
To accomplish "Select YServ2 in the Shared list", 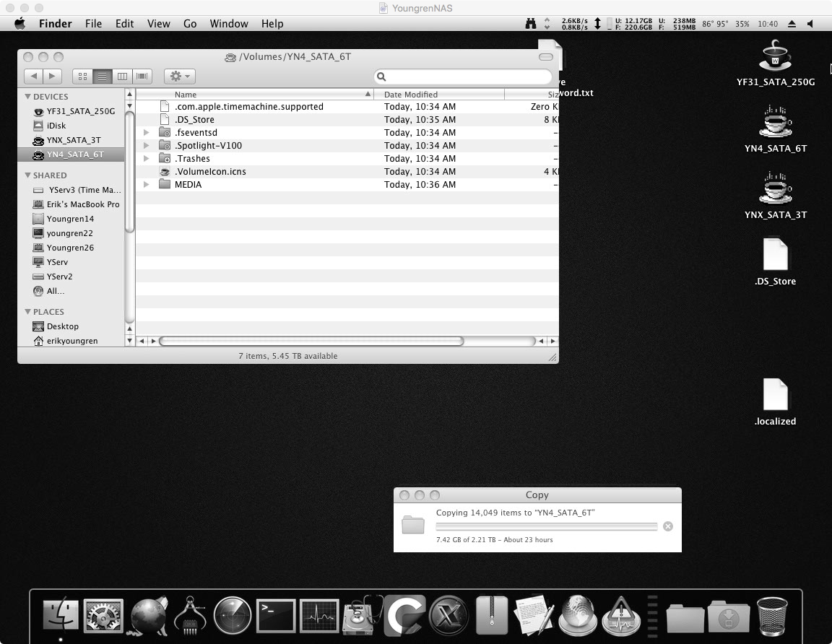I will 71,277.
